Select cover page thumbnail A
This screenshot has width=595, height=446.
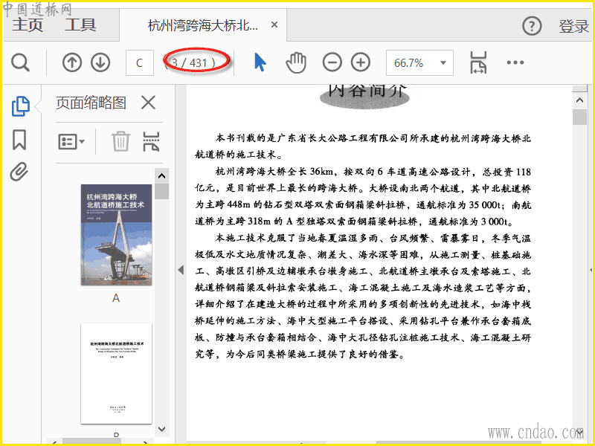(x=117, y=235)
